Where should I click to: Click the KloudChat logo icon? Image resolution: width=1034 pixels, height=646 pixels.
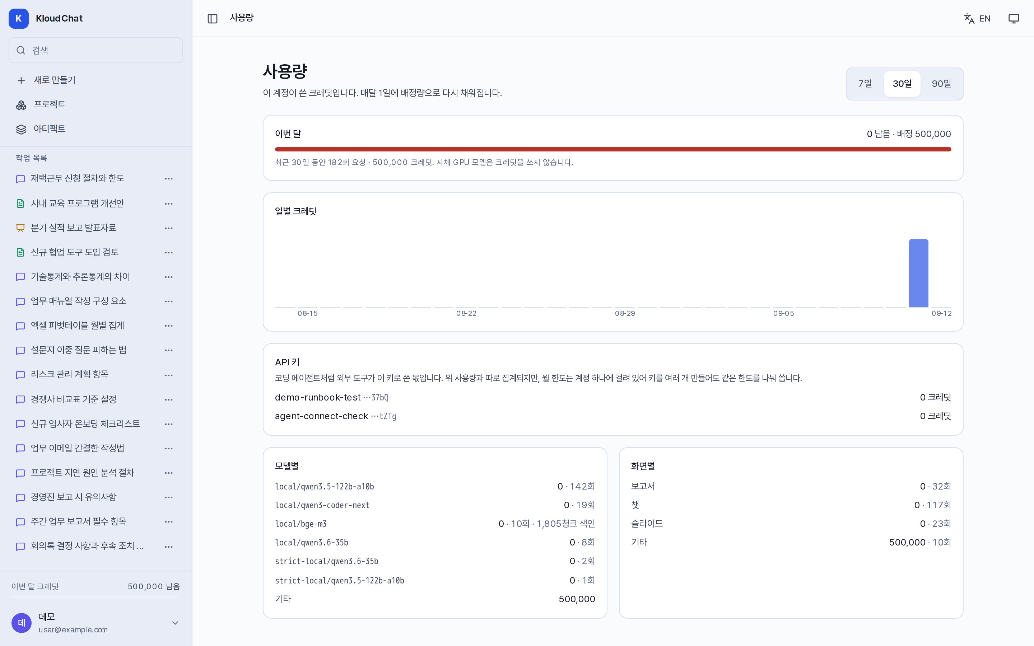pyautogui.click(x=18, y=18)
